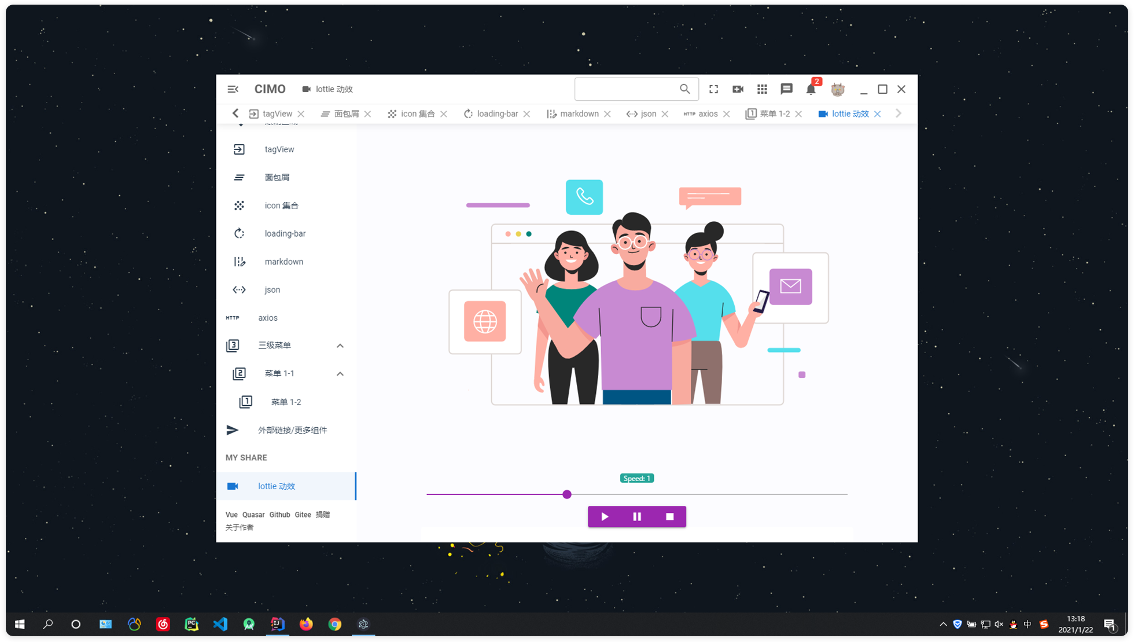Select loading-bar in the sidebar
Viewport: 1134px width, 642px height.
pyautogui.click(x=285, y=234)
